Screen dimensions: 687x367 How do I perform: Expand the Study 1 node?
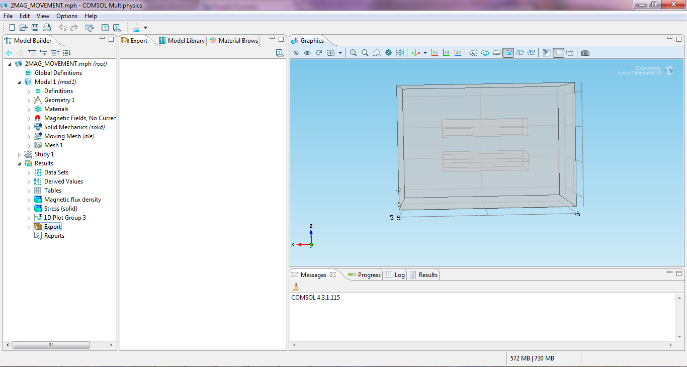[20, 154]
